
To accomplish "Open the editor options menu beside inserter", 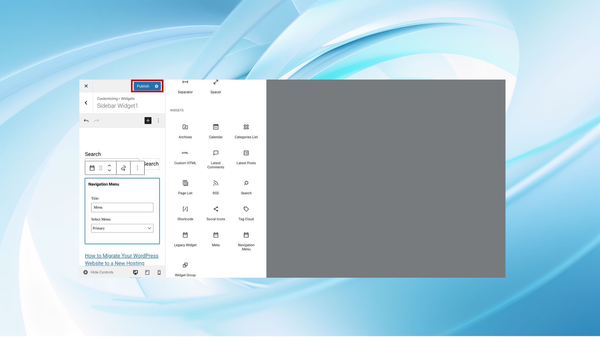I will 158,120.
